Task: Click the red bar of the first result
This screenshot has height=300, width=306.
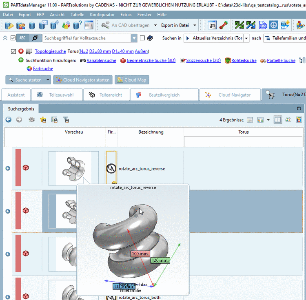Action: click(18, 168)
